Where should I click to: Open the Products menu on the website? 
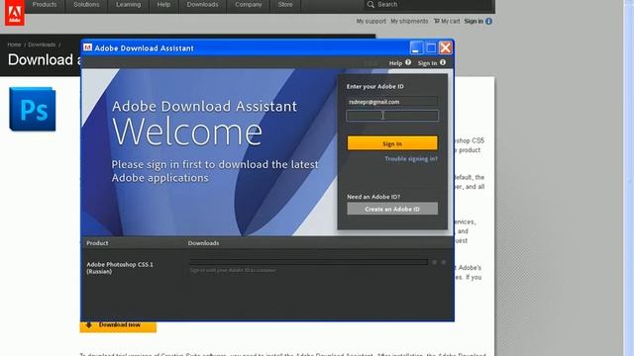[45, 4]
